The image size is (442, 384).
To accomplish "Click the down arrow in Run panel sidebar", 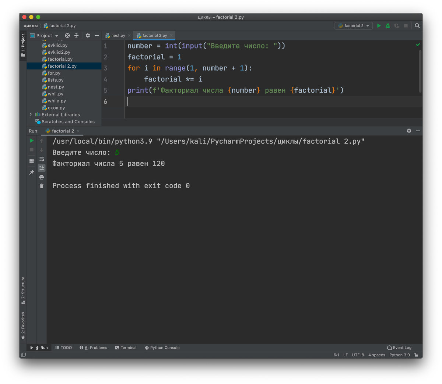I will (x=42, y=150).
